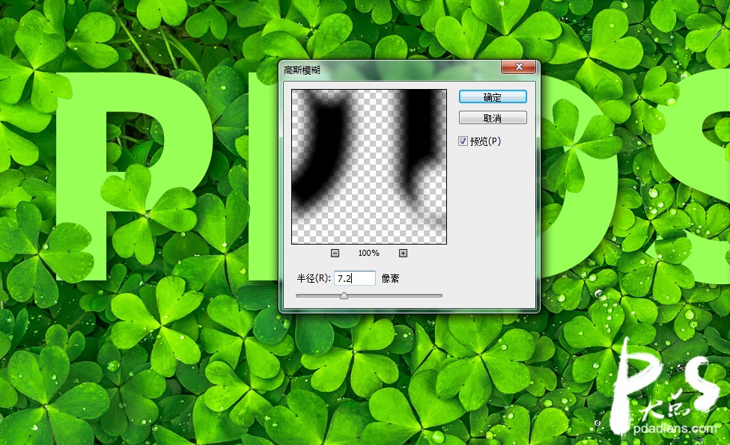Click the 像素 unit label
730x445 pixels.
(x=390, y=278)
